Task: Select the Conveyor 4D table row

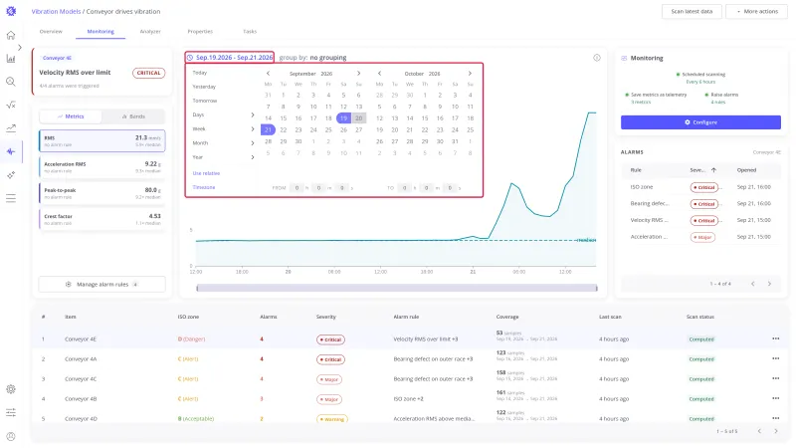Action: point(409,418)
